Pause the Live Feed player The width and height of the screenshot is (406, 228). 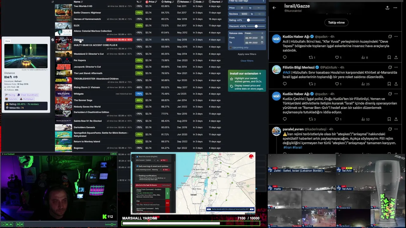tap(7, 224)
